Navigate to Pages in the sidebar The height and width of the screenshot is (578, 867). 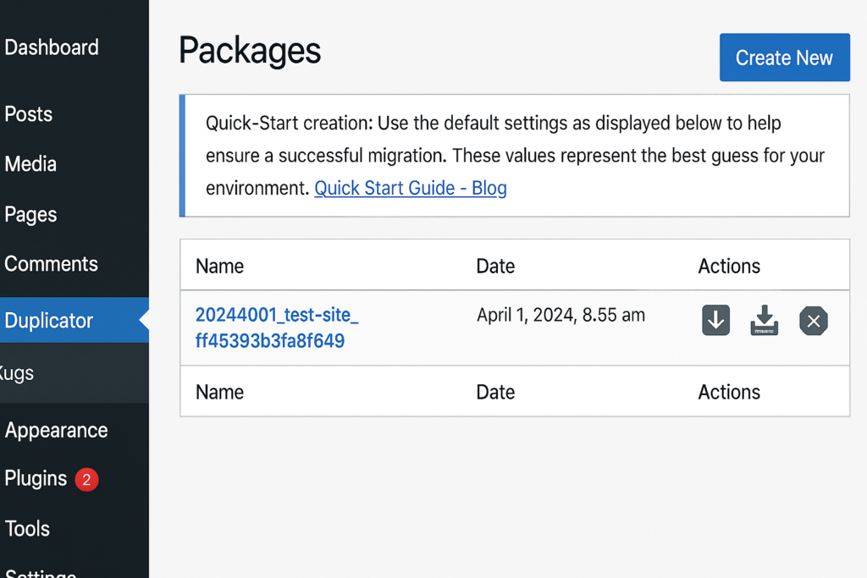(30, 214)
